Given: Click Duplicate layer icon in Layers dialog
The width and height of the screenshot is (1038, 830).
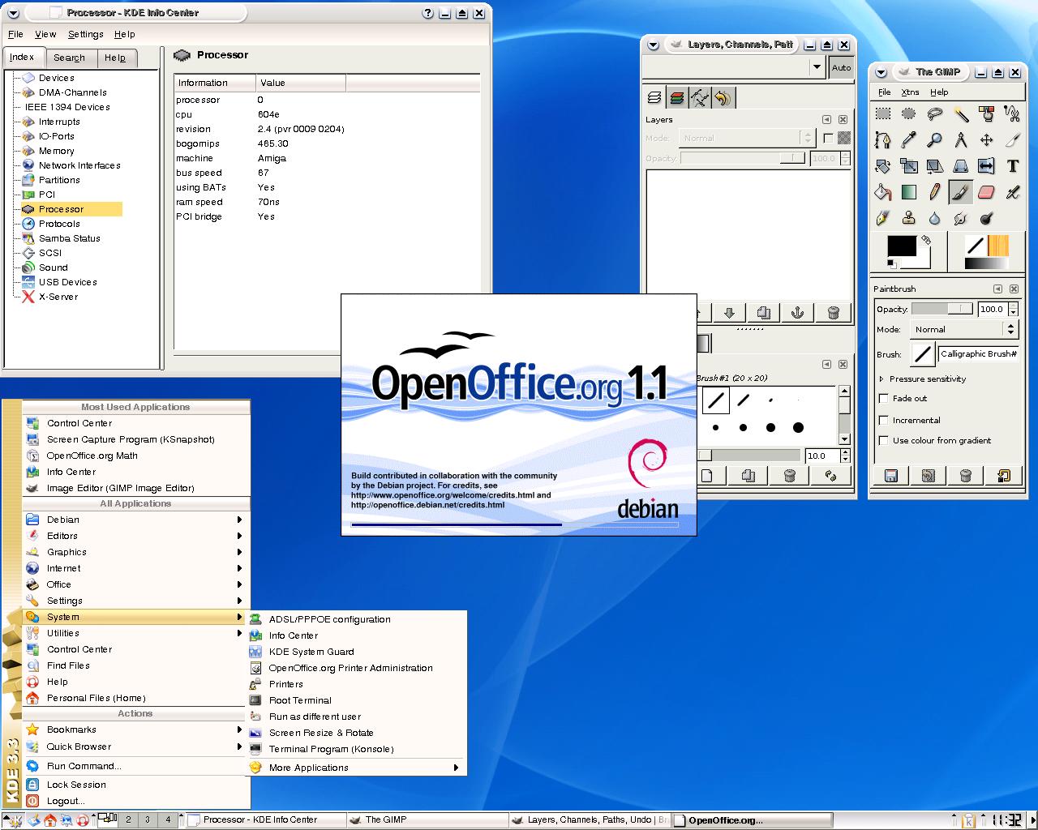Looking at the screenshot, I should (x=762, y=313).
